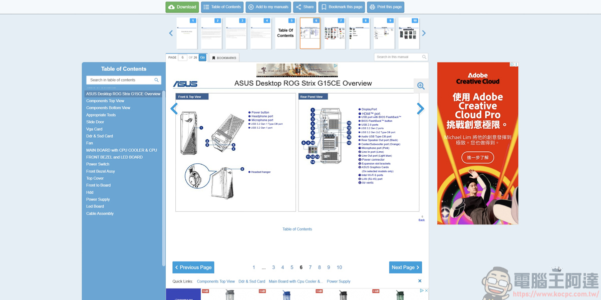Open page 4 thumbnail
The image size is (601, 300).
260,34
